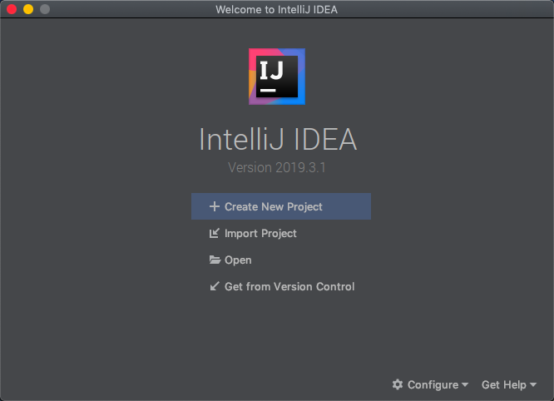
Task: Click the large IntelliJ IDEA heading text
Action: (x=278, y=139)
